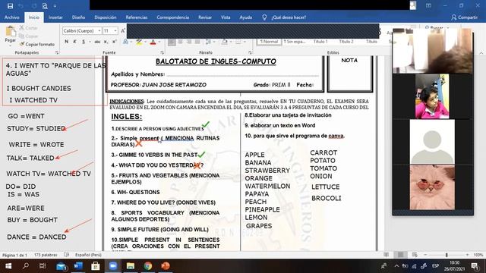Center the text alignment
This screenshot has width=486, height=273.
point(180,42)
